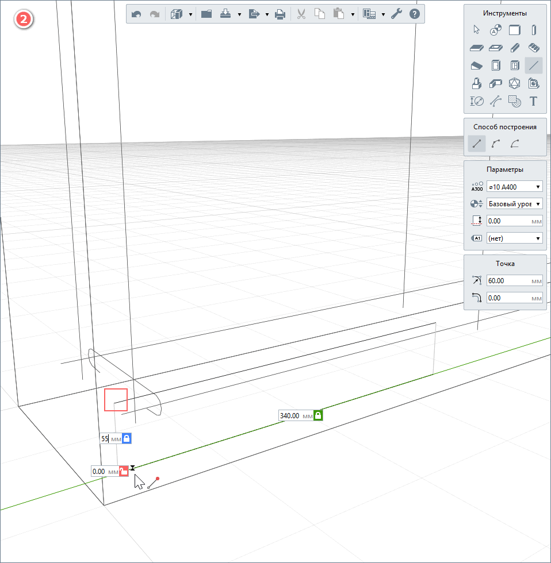551x563 pixels.
Task: Select the arrow selection tool
Action: 476,30
